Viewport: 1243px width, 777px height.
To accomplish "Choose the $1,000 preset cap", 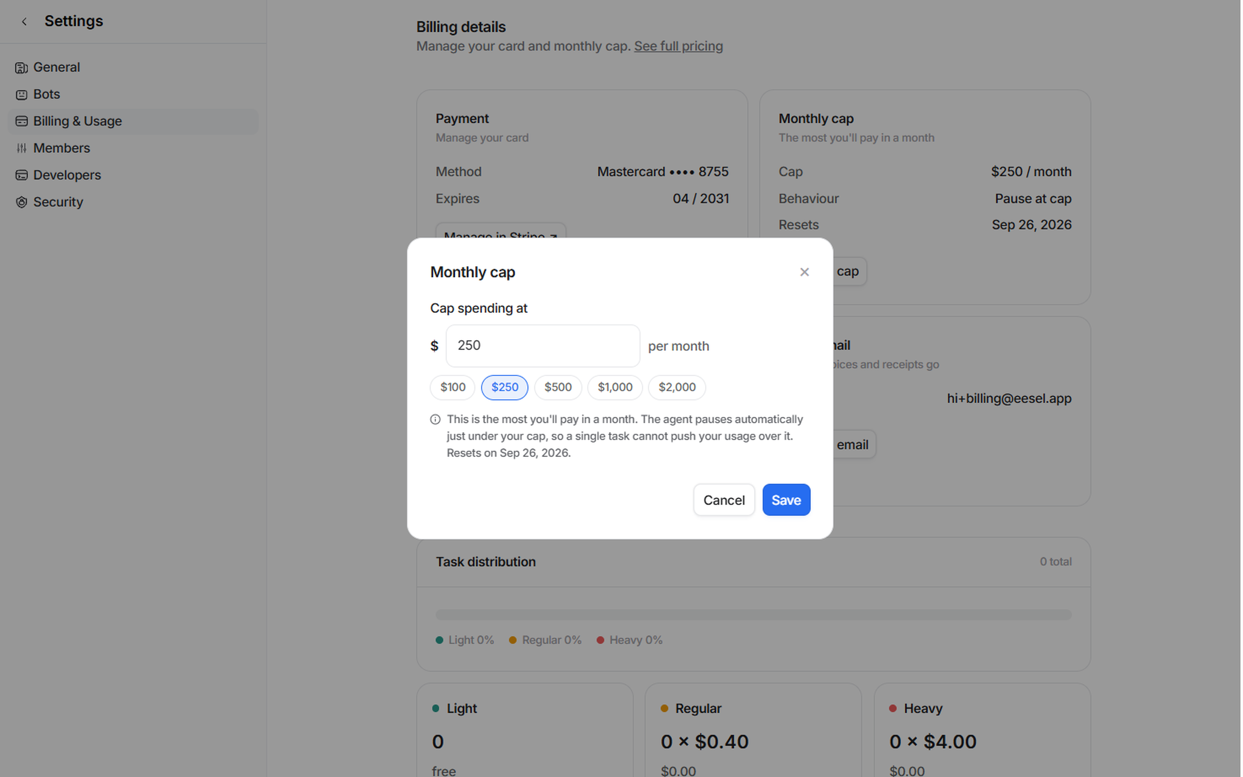I will pos(615,387).
